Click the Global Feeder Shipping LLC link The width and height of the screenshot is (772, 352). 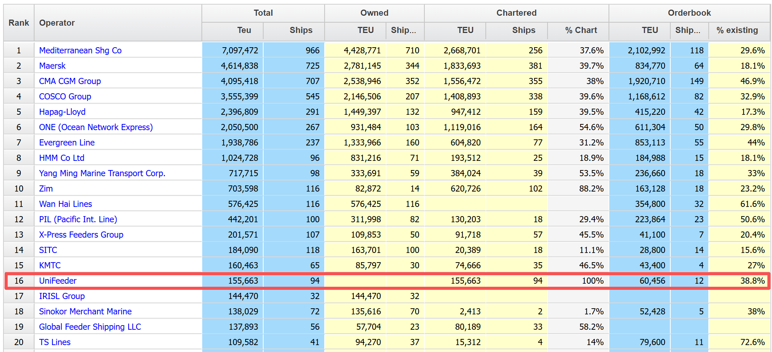tap(90, 327)
